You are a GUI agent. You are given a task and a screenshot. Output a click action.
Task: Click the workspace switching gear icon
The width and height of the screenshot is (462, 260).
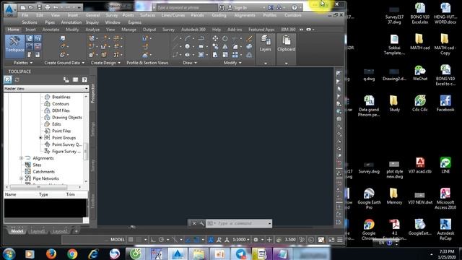point(256,240)
